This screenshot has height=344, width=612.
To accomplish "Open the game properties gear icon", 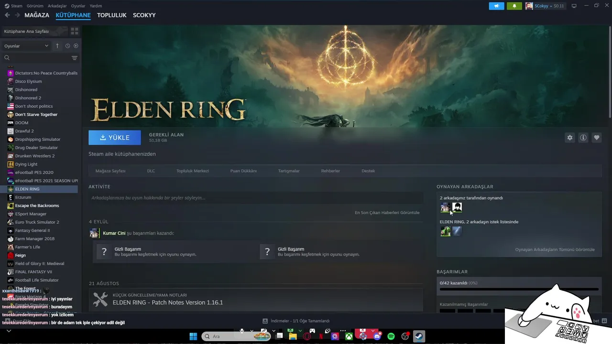I will pyautogui.click(x=569, y=138).
